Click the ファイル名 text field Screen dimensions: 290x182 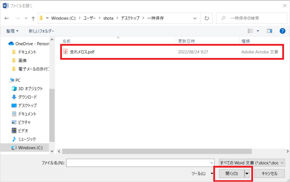140,163
